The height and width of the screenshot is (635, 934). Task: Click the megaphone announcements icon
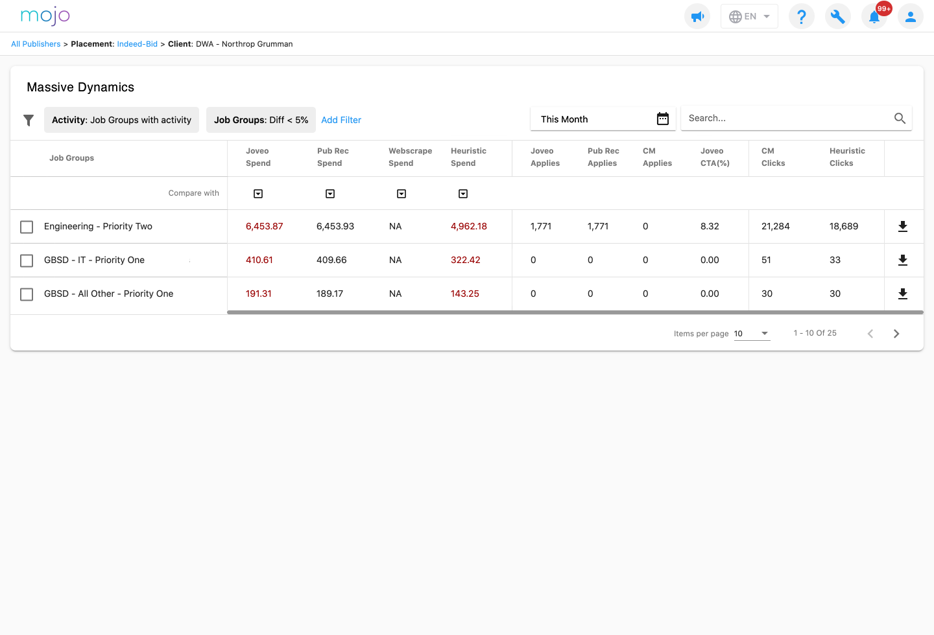point(697,16)
